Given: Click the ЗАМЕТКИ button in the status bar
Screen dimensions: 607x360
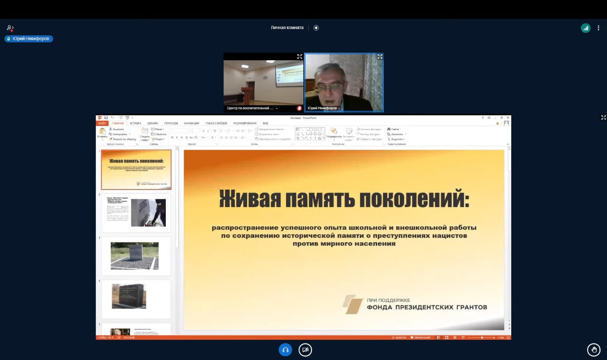Looking at the screenshot, I should click(x=399, y=338).
